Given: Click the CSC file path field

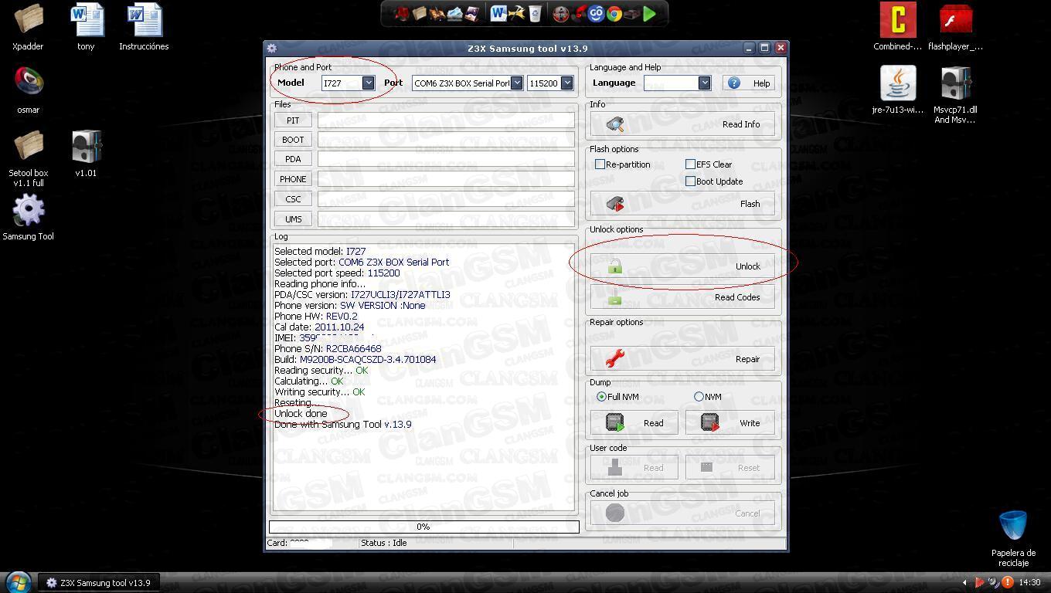Looking at the screenshot, I should click(446, 199).
